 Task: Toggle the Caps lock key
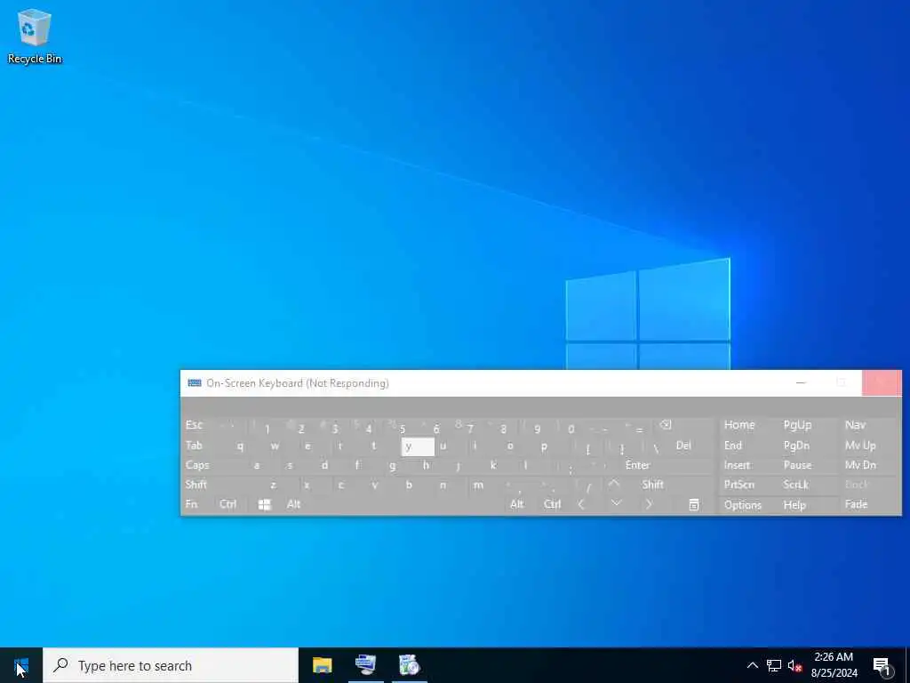point(197,465)
